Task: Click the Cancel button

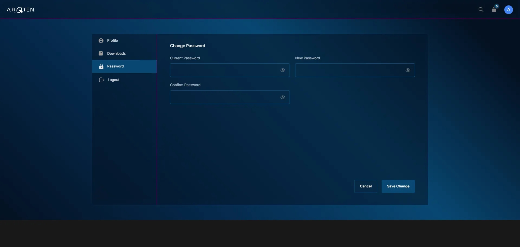Action: click(366, 186)
